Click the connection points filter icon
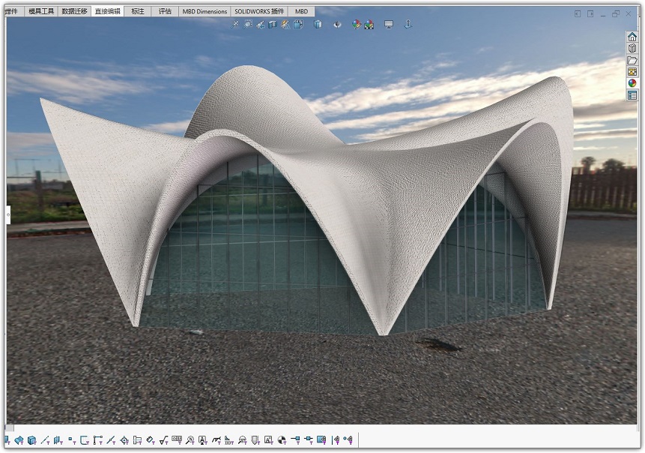The image size is (645, 453). pyautogui.click(x=295, y=441)
